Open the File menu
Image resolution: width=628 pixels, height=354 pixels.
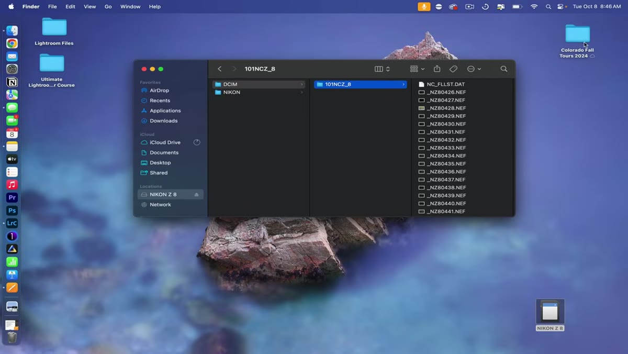[x=52, y=7]
